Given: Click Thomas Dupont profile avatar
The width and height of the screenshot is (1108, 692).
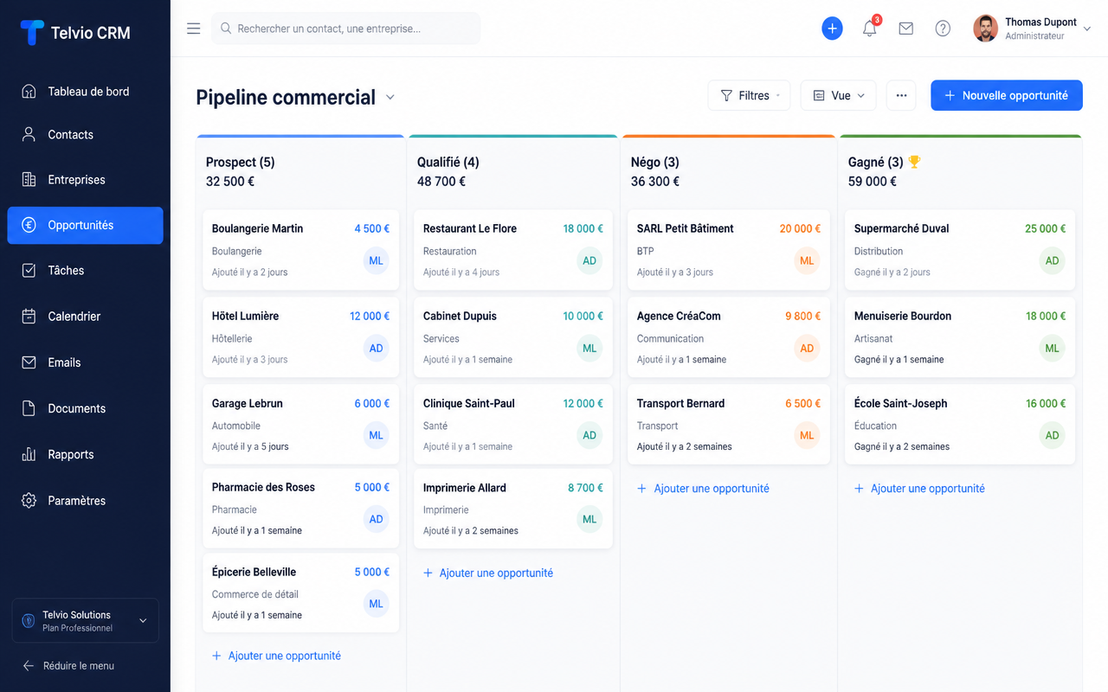Looking at the screenshot, I should [985, 29].
